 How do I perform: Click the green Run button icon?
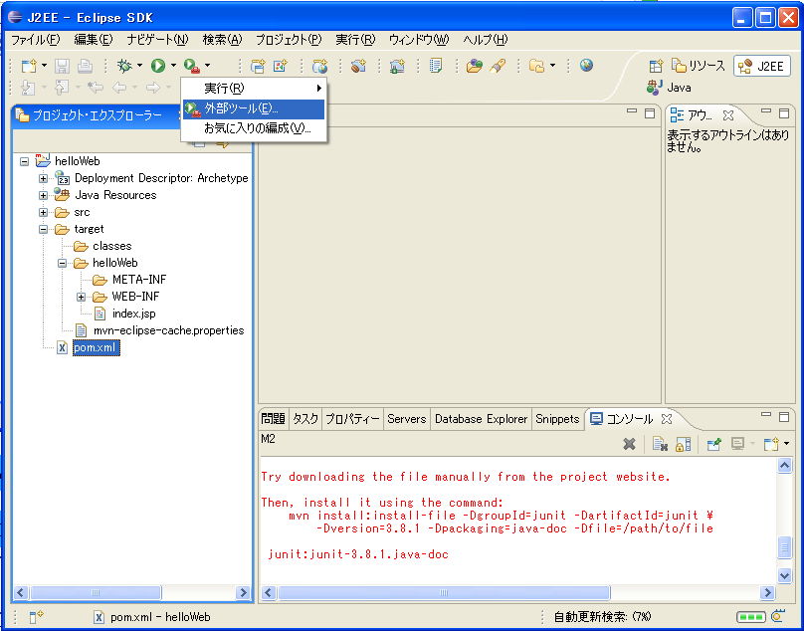tap(157, 66)
